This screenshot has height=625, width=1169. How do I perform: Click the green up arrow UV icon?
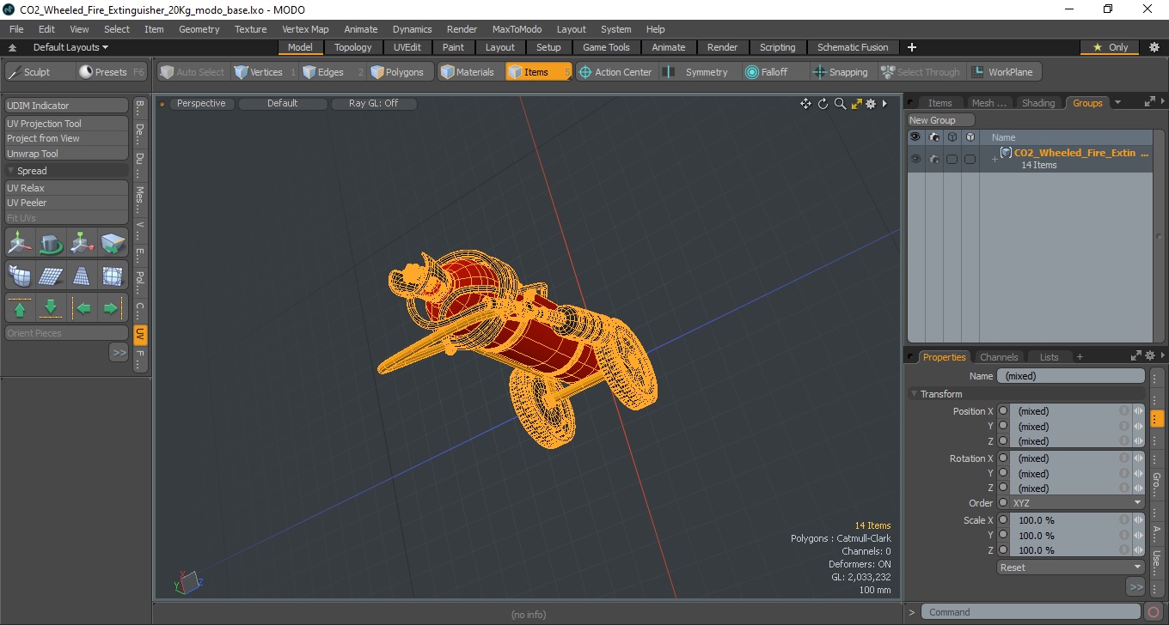tap(20, 307)
